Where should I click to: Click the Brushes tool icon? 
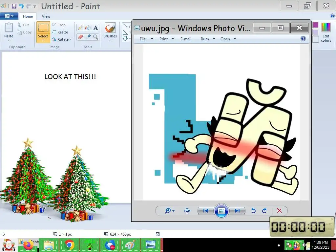pyautogui.click(x=110, y=28)
